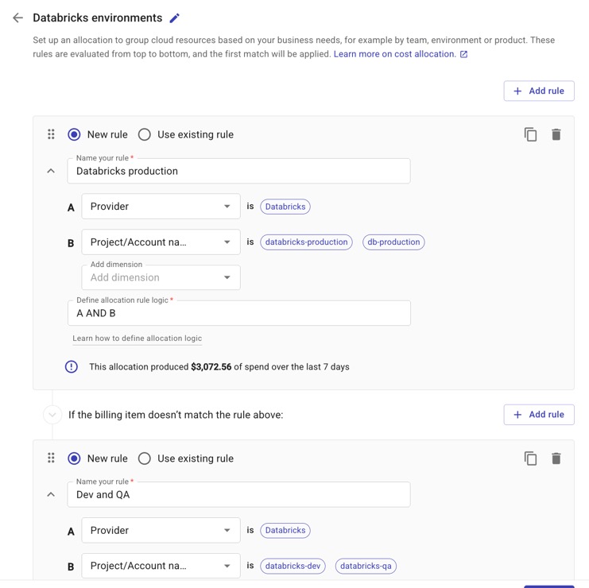Delete the Databricks production rule
Viewport: 589px width, 588px height.
point(556,134)
